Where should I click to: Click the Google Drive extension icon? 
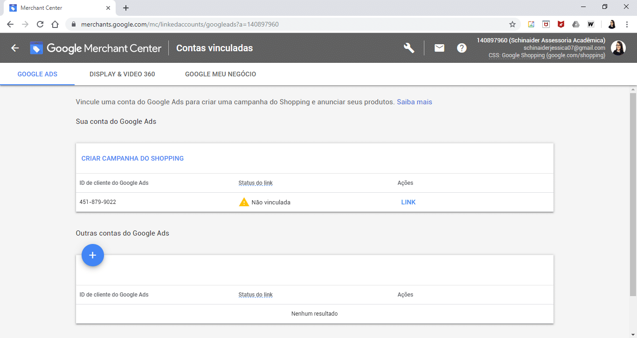(576, 24)
